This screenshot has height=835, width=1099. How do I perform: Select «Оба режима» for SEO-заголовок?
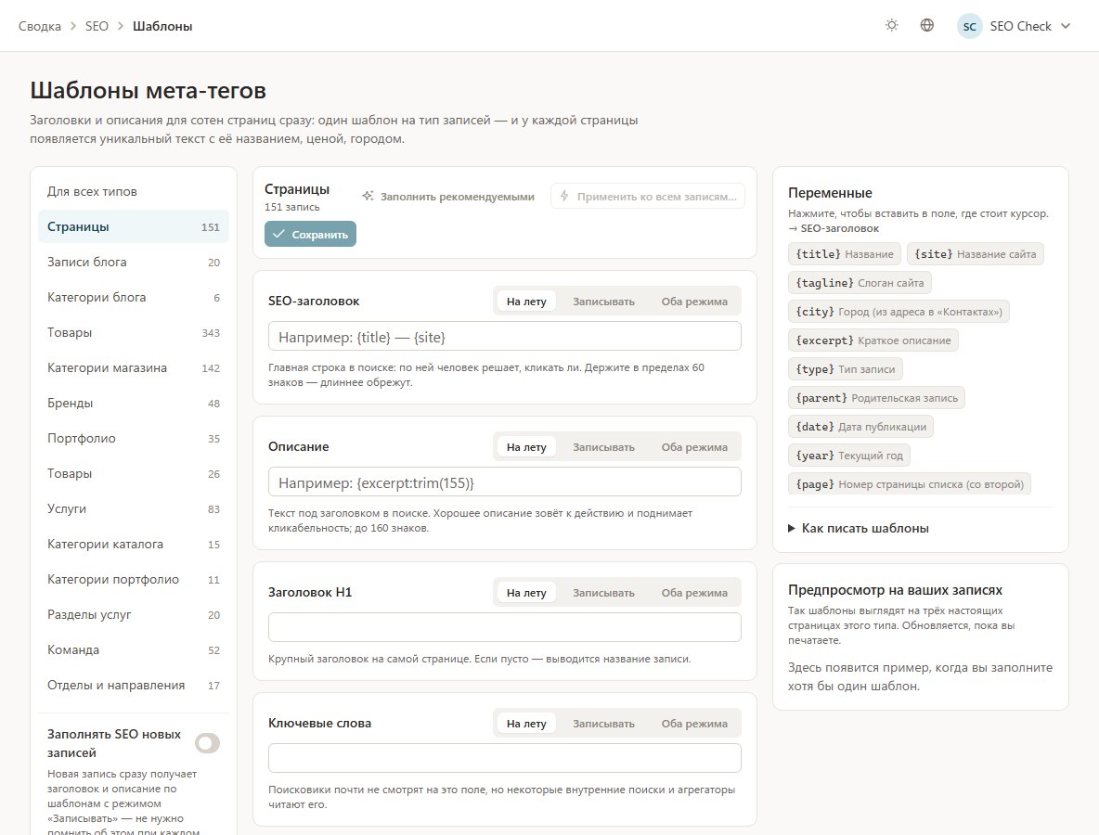pos(694,302)
